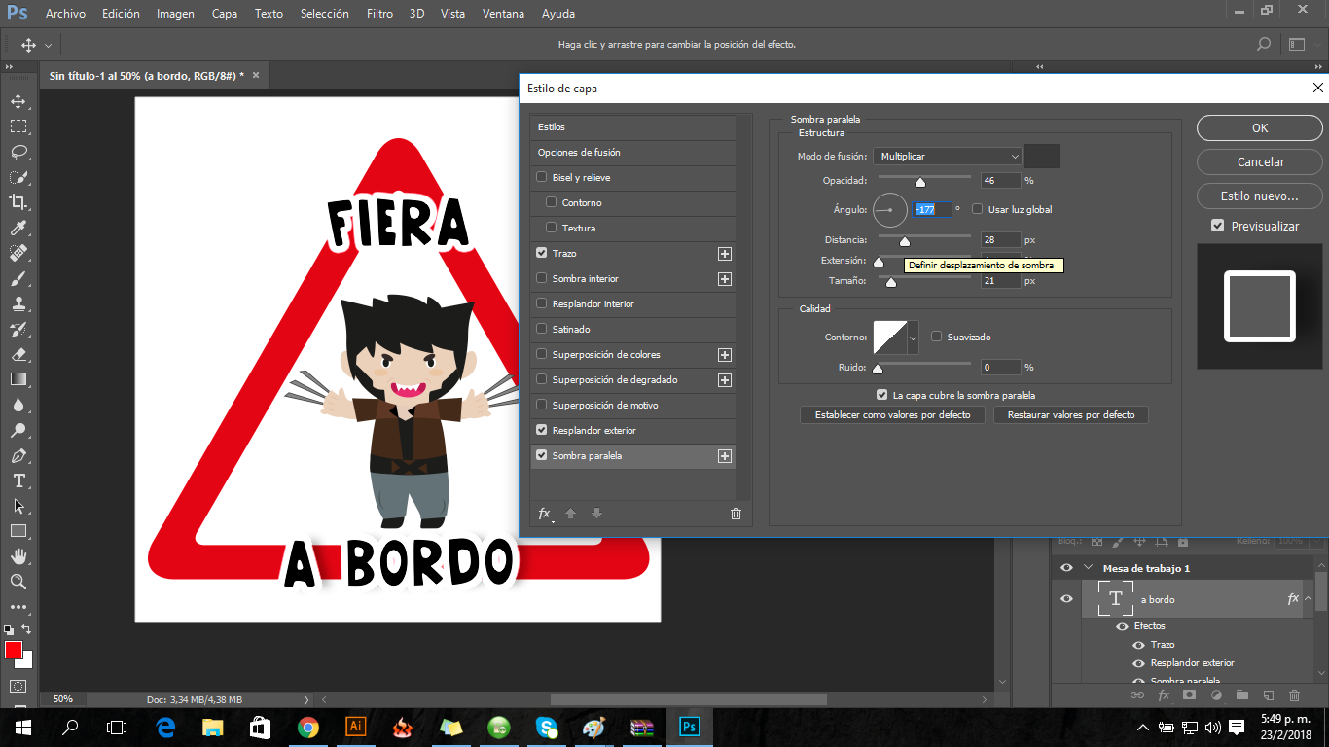Toggle Previsualizar checkbox
The image size is (1329, 747).
tap(1217, 226)
